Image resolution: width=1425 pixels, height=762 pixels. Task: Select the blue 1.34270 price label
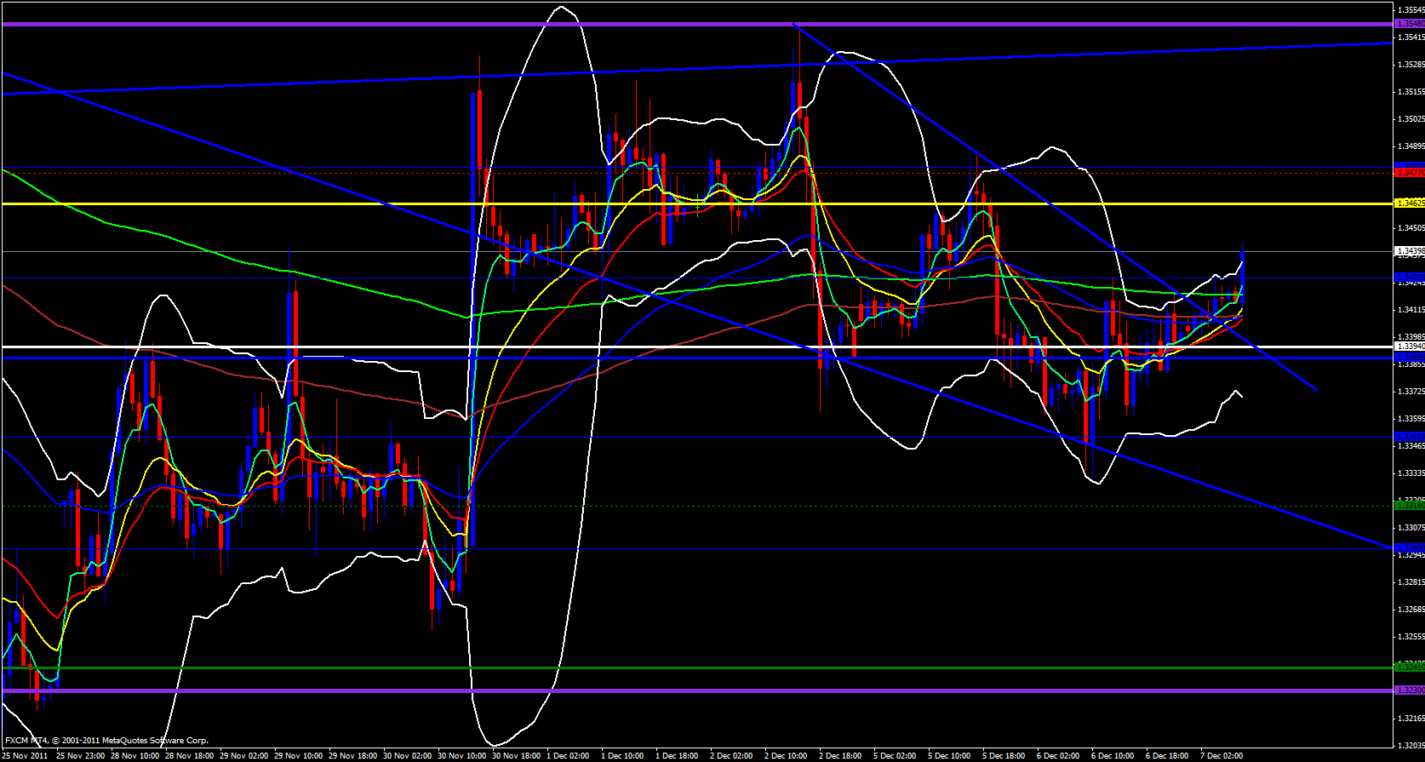(x=1410, y=278)
